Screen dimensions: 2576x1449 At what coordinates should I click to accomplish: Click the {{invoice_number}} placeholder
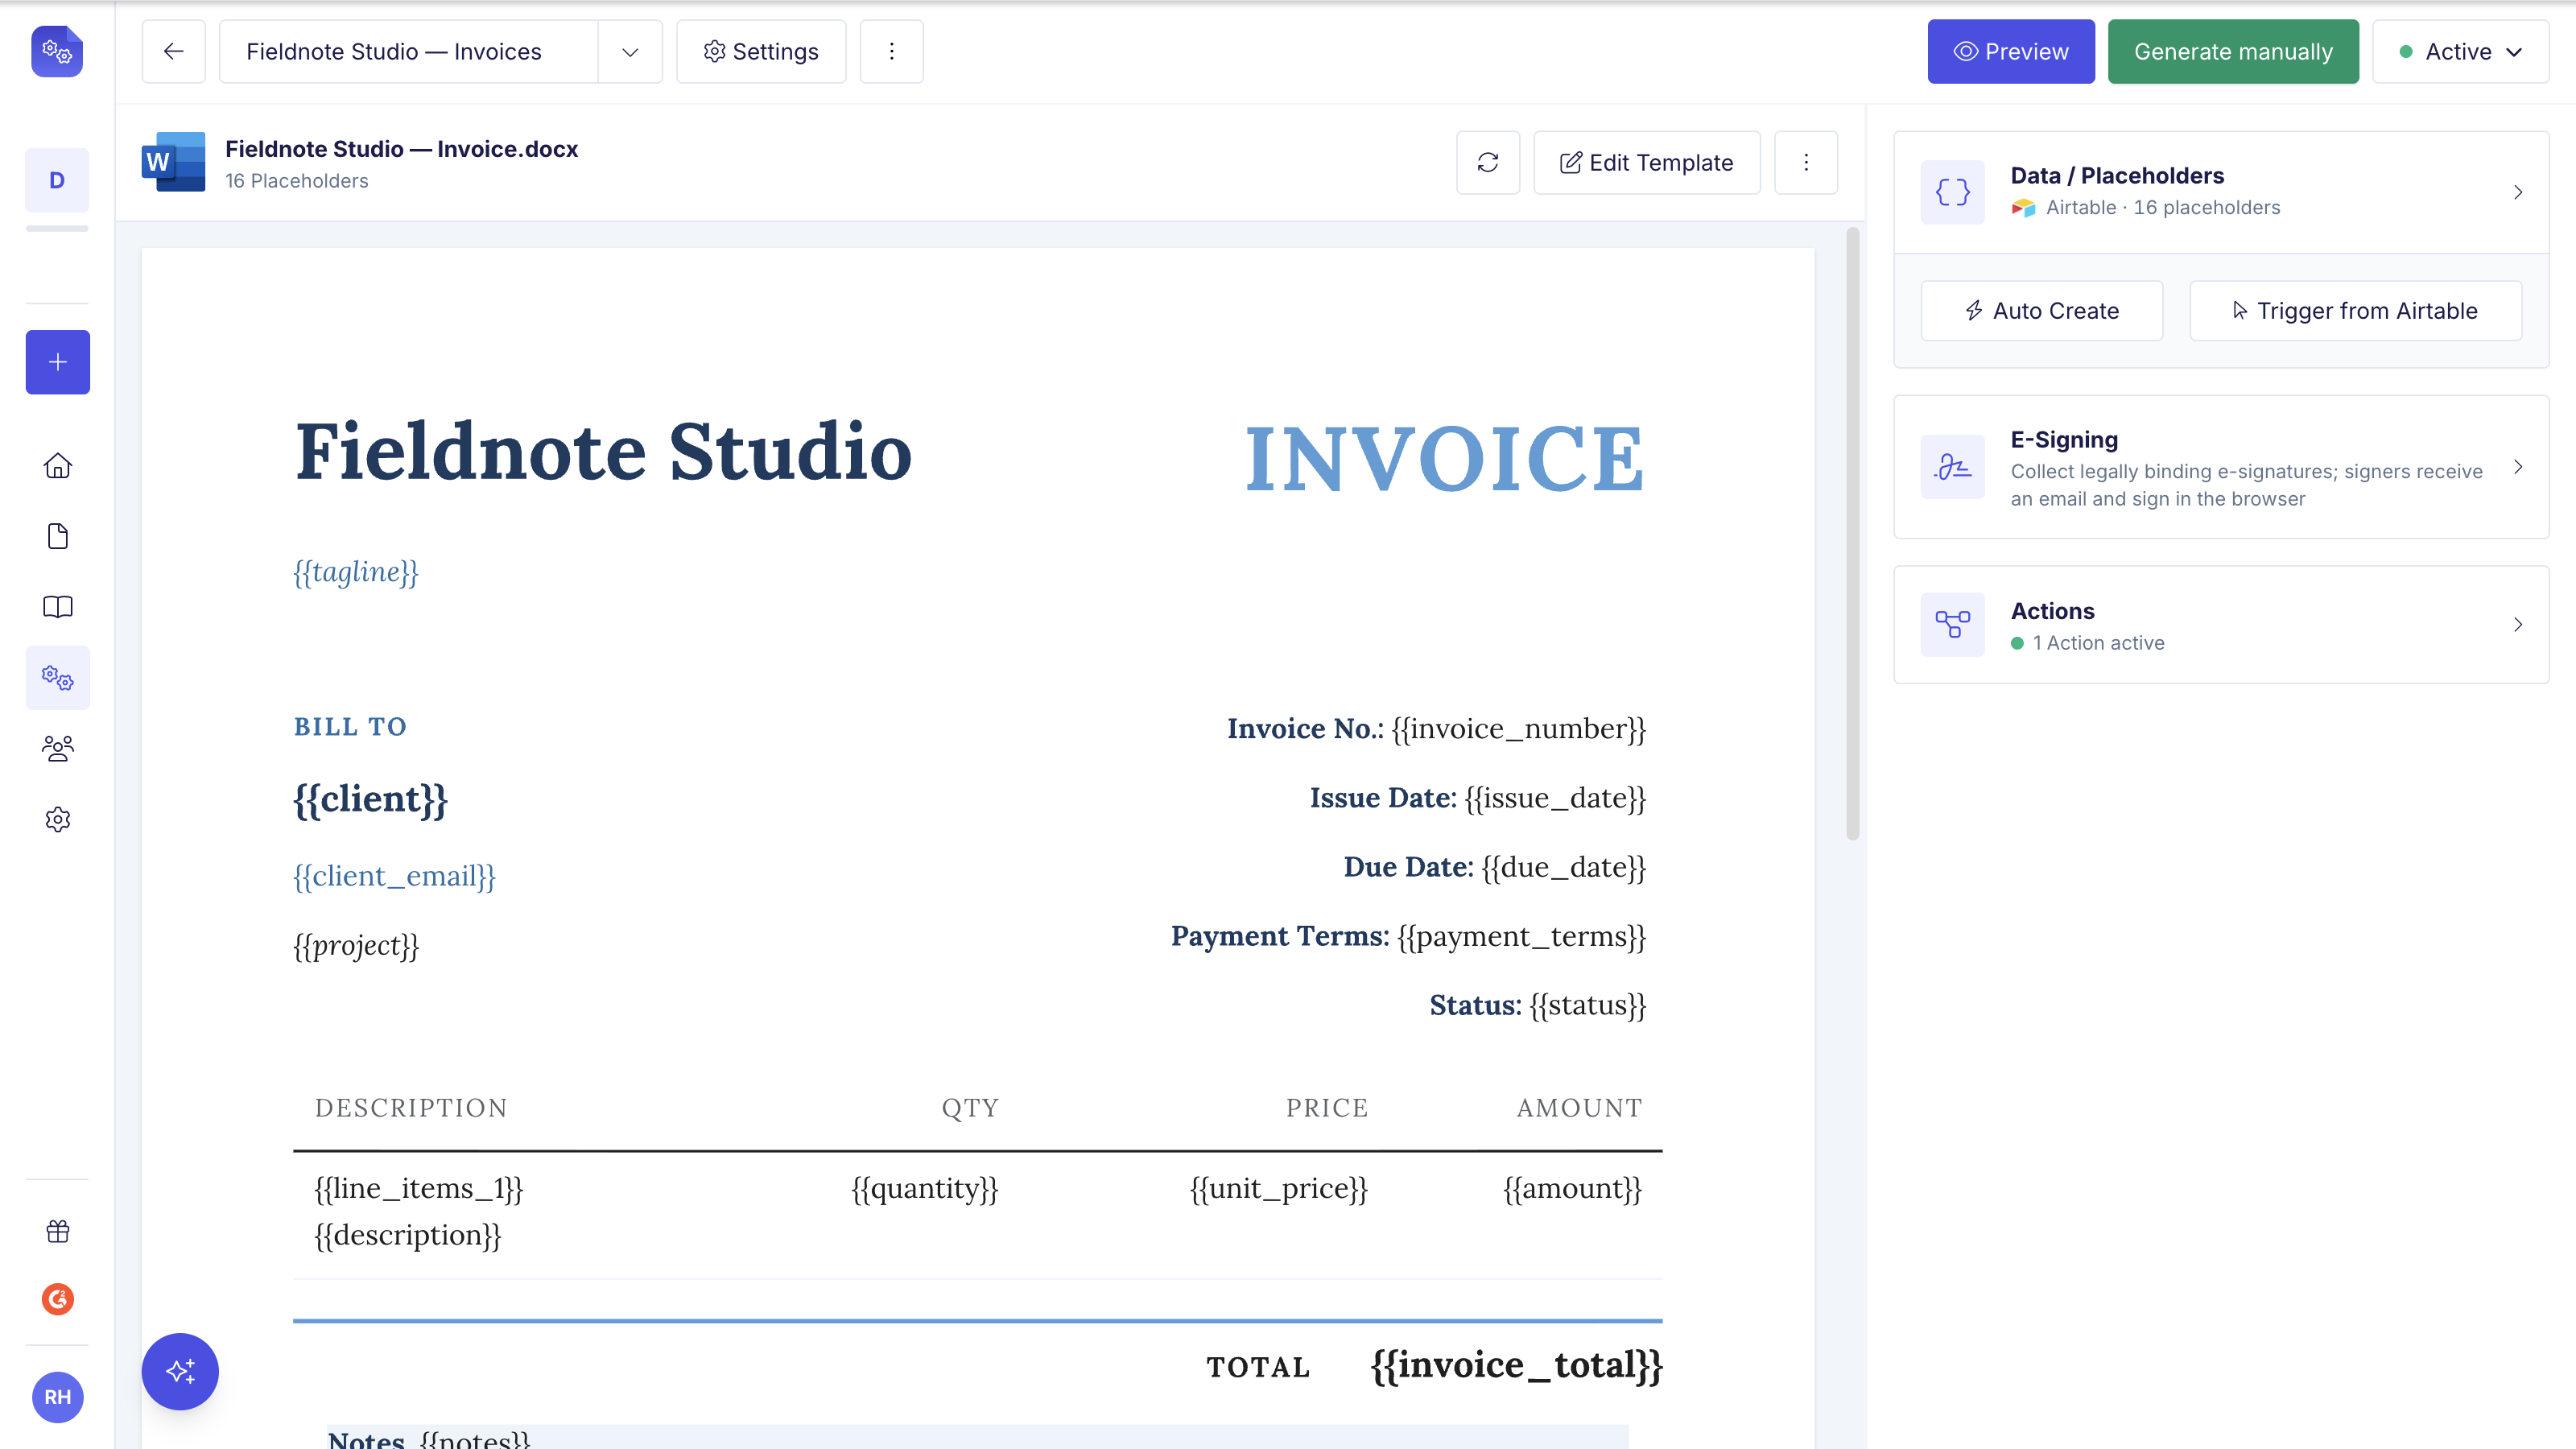[x=1518, y=729]
